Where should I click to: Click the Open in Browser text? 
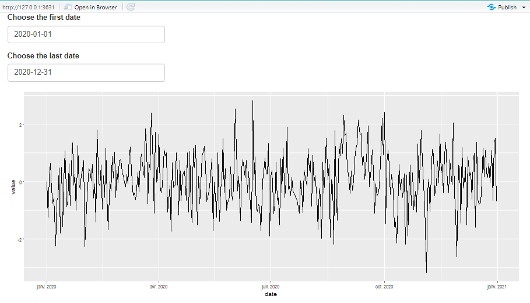(95, 7)
